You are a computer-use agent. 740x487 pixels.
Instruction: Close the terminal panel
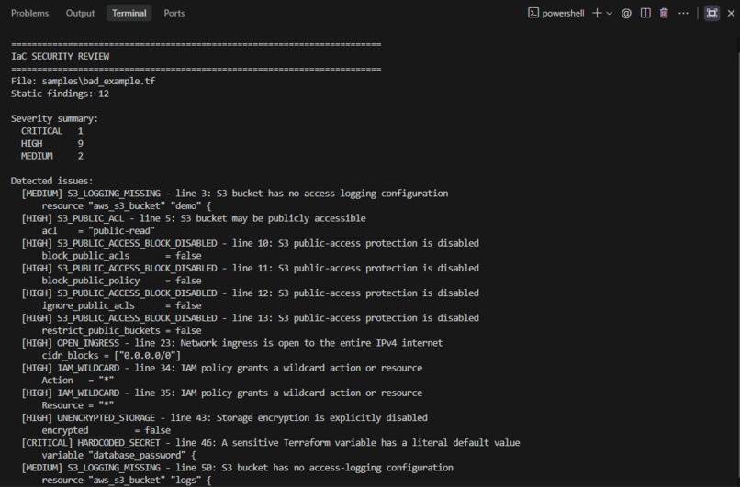click(731, 13)
